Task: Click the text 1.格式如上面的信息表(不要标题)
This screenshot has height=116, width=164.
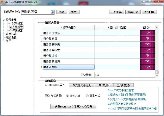Action: coord(127,95)
